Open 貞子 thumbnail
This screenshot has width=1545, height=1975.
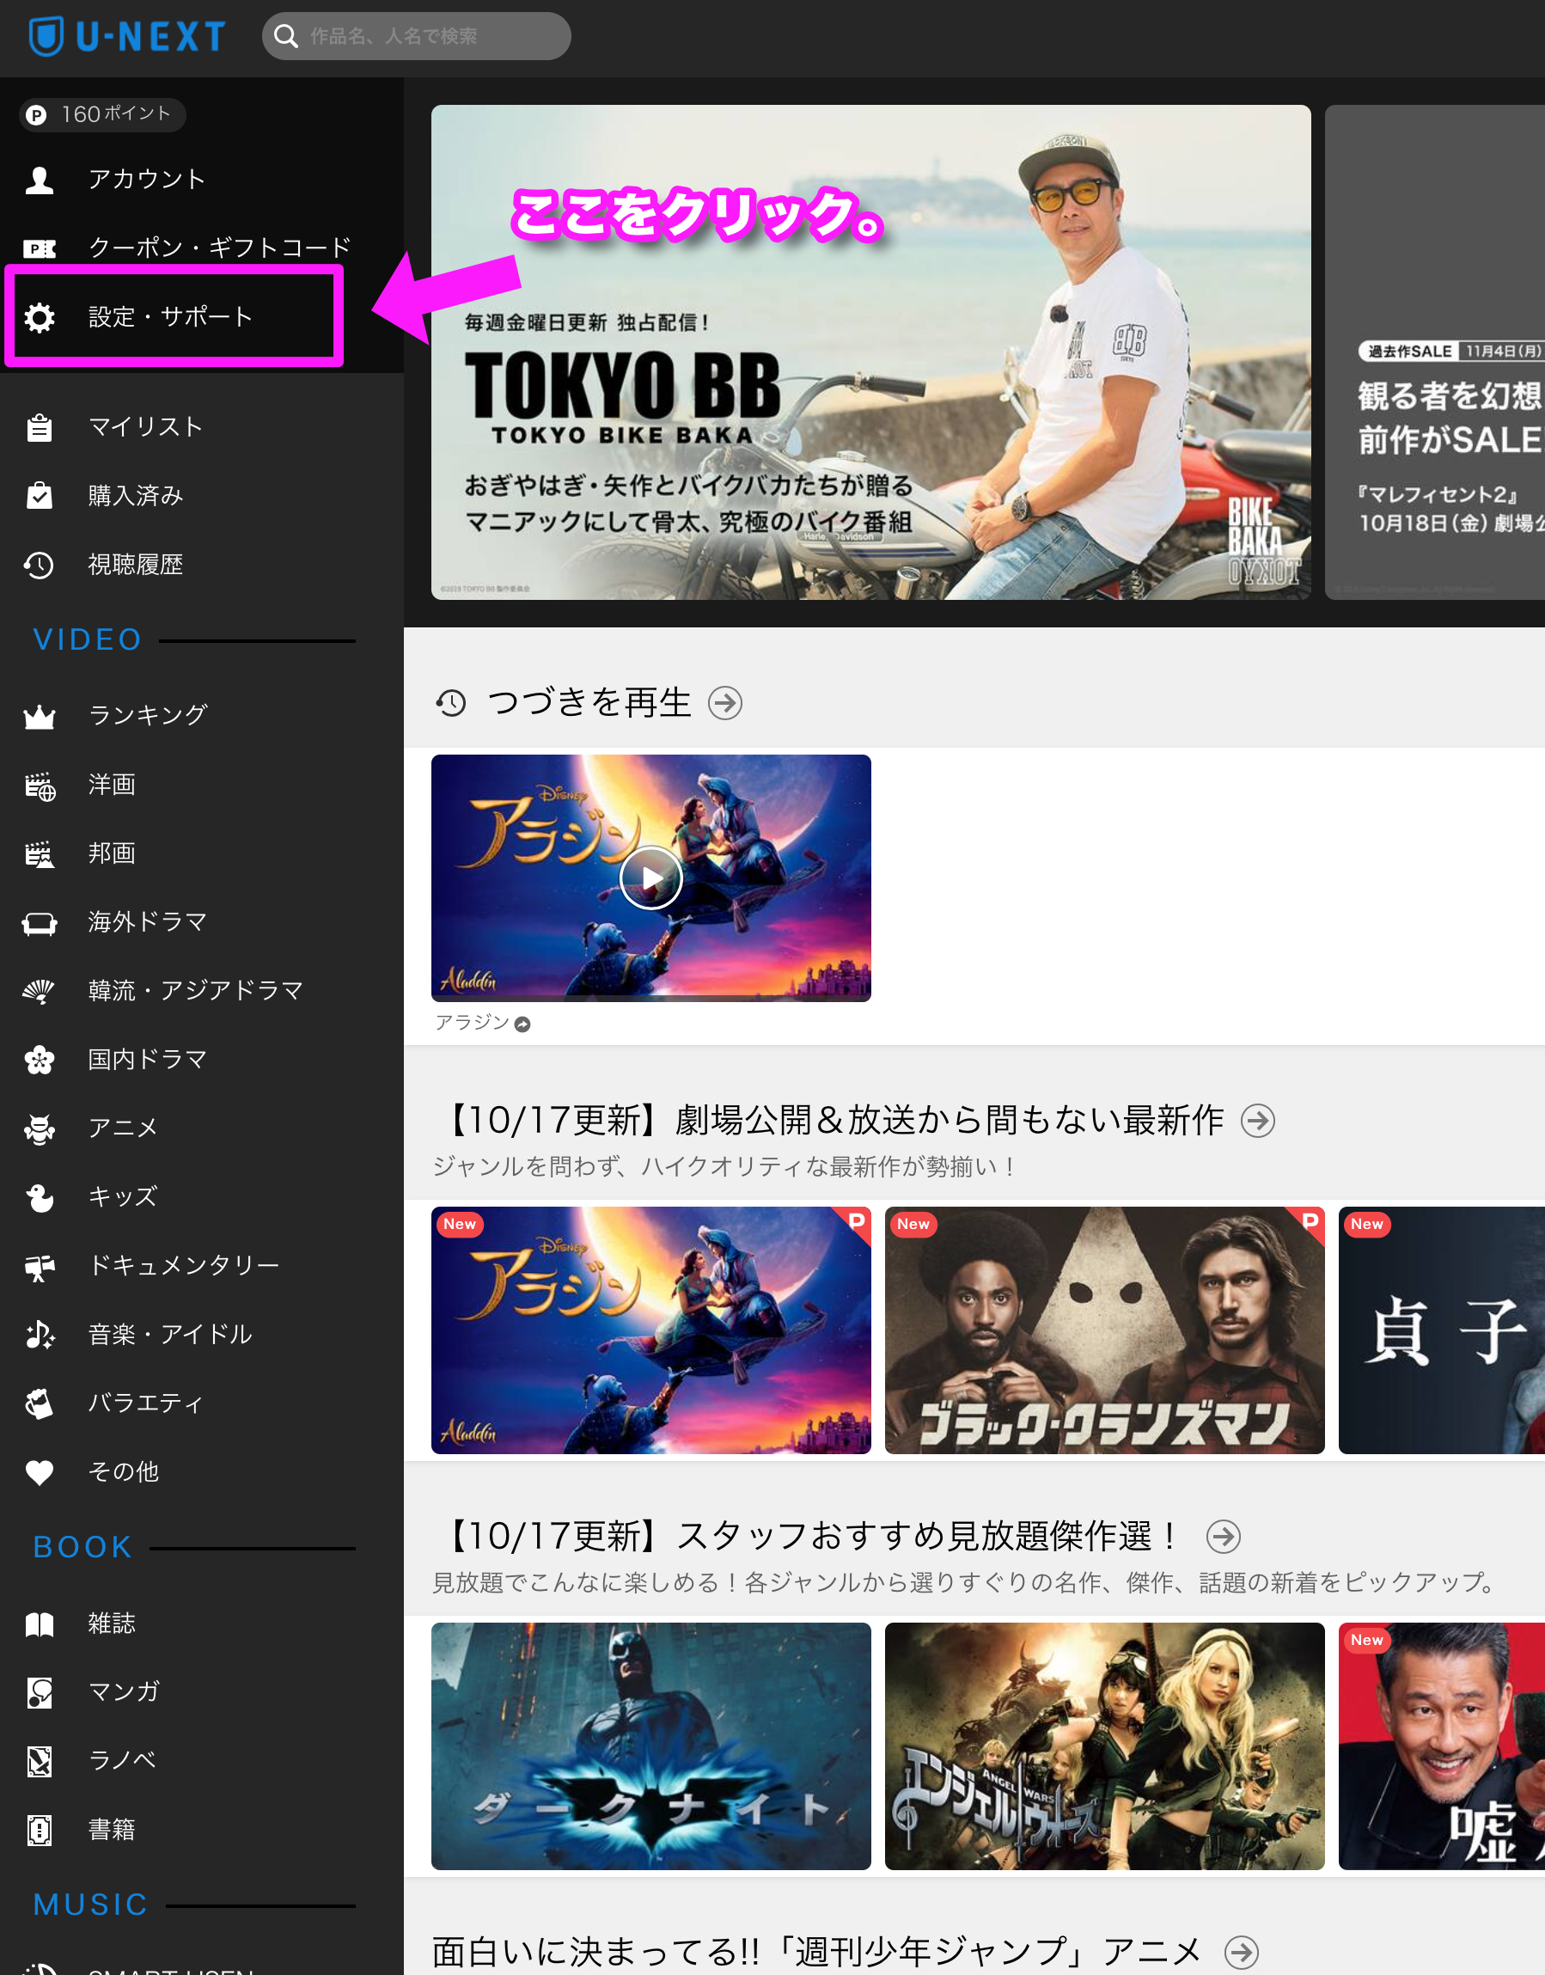1442,1330
